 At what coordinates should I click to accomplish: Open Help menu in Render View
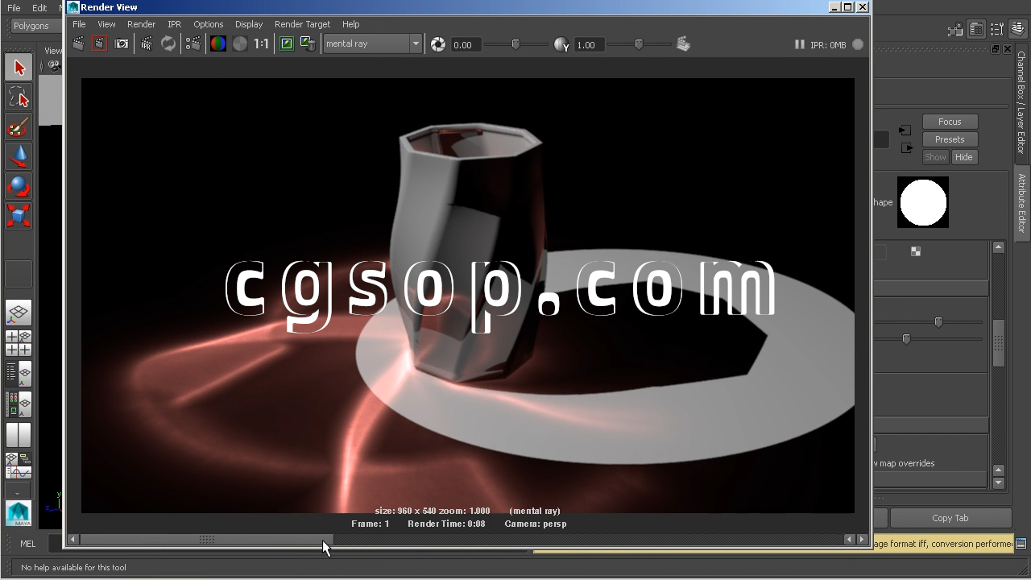[x=350, y=24]
